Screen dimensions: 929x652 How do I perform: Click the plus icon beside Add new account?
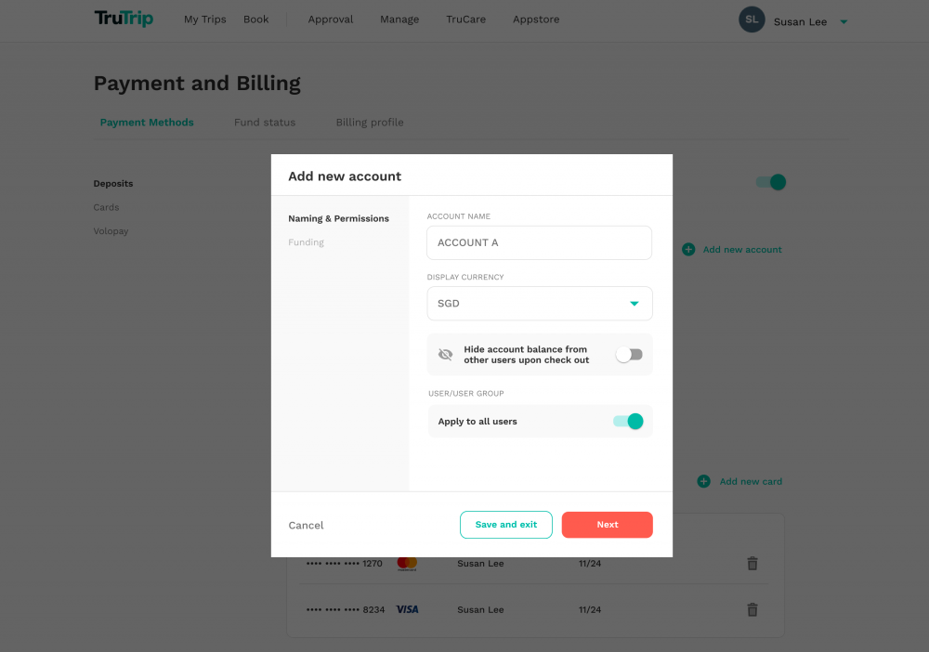tap(687, 249)
